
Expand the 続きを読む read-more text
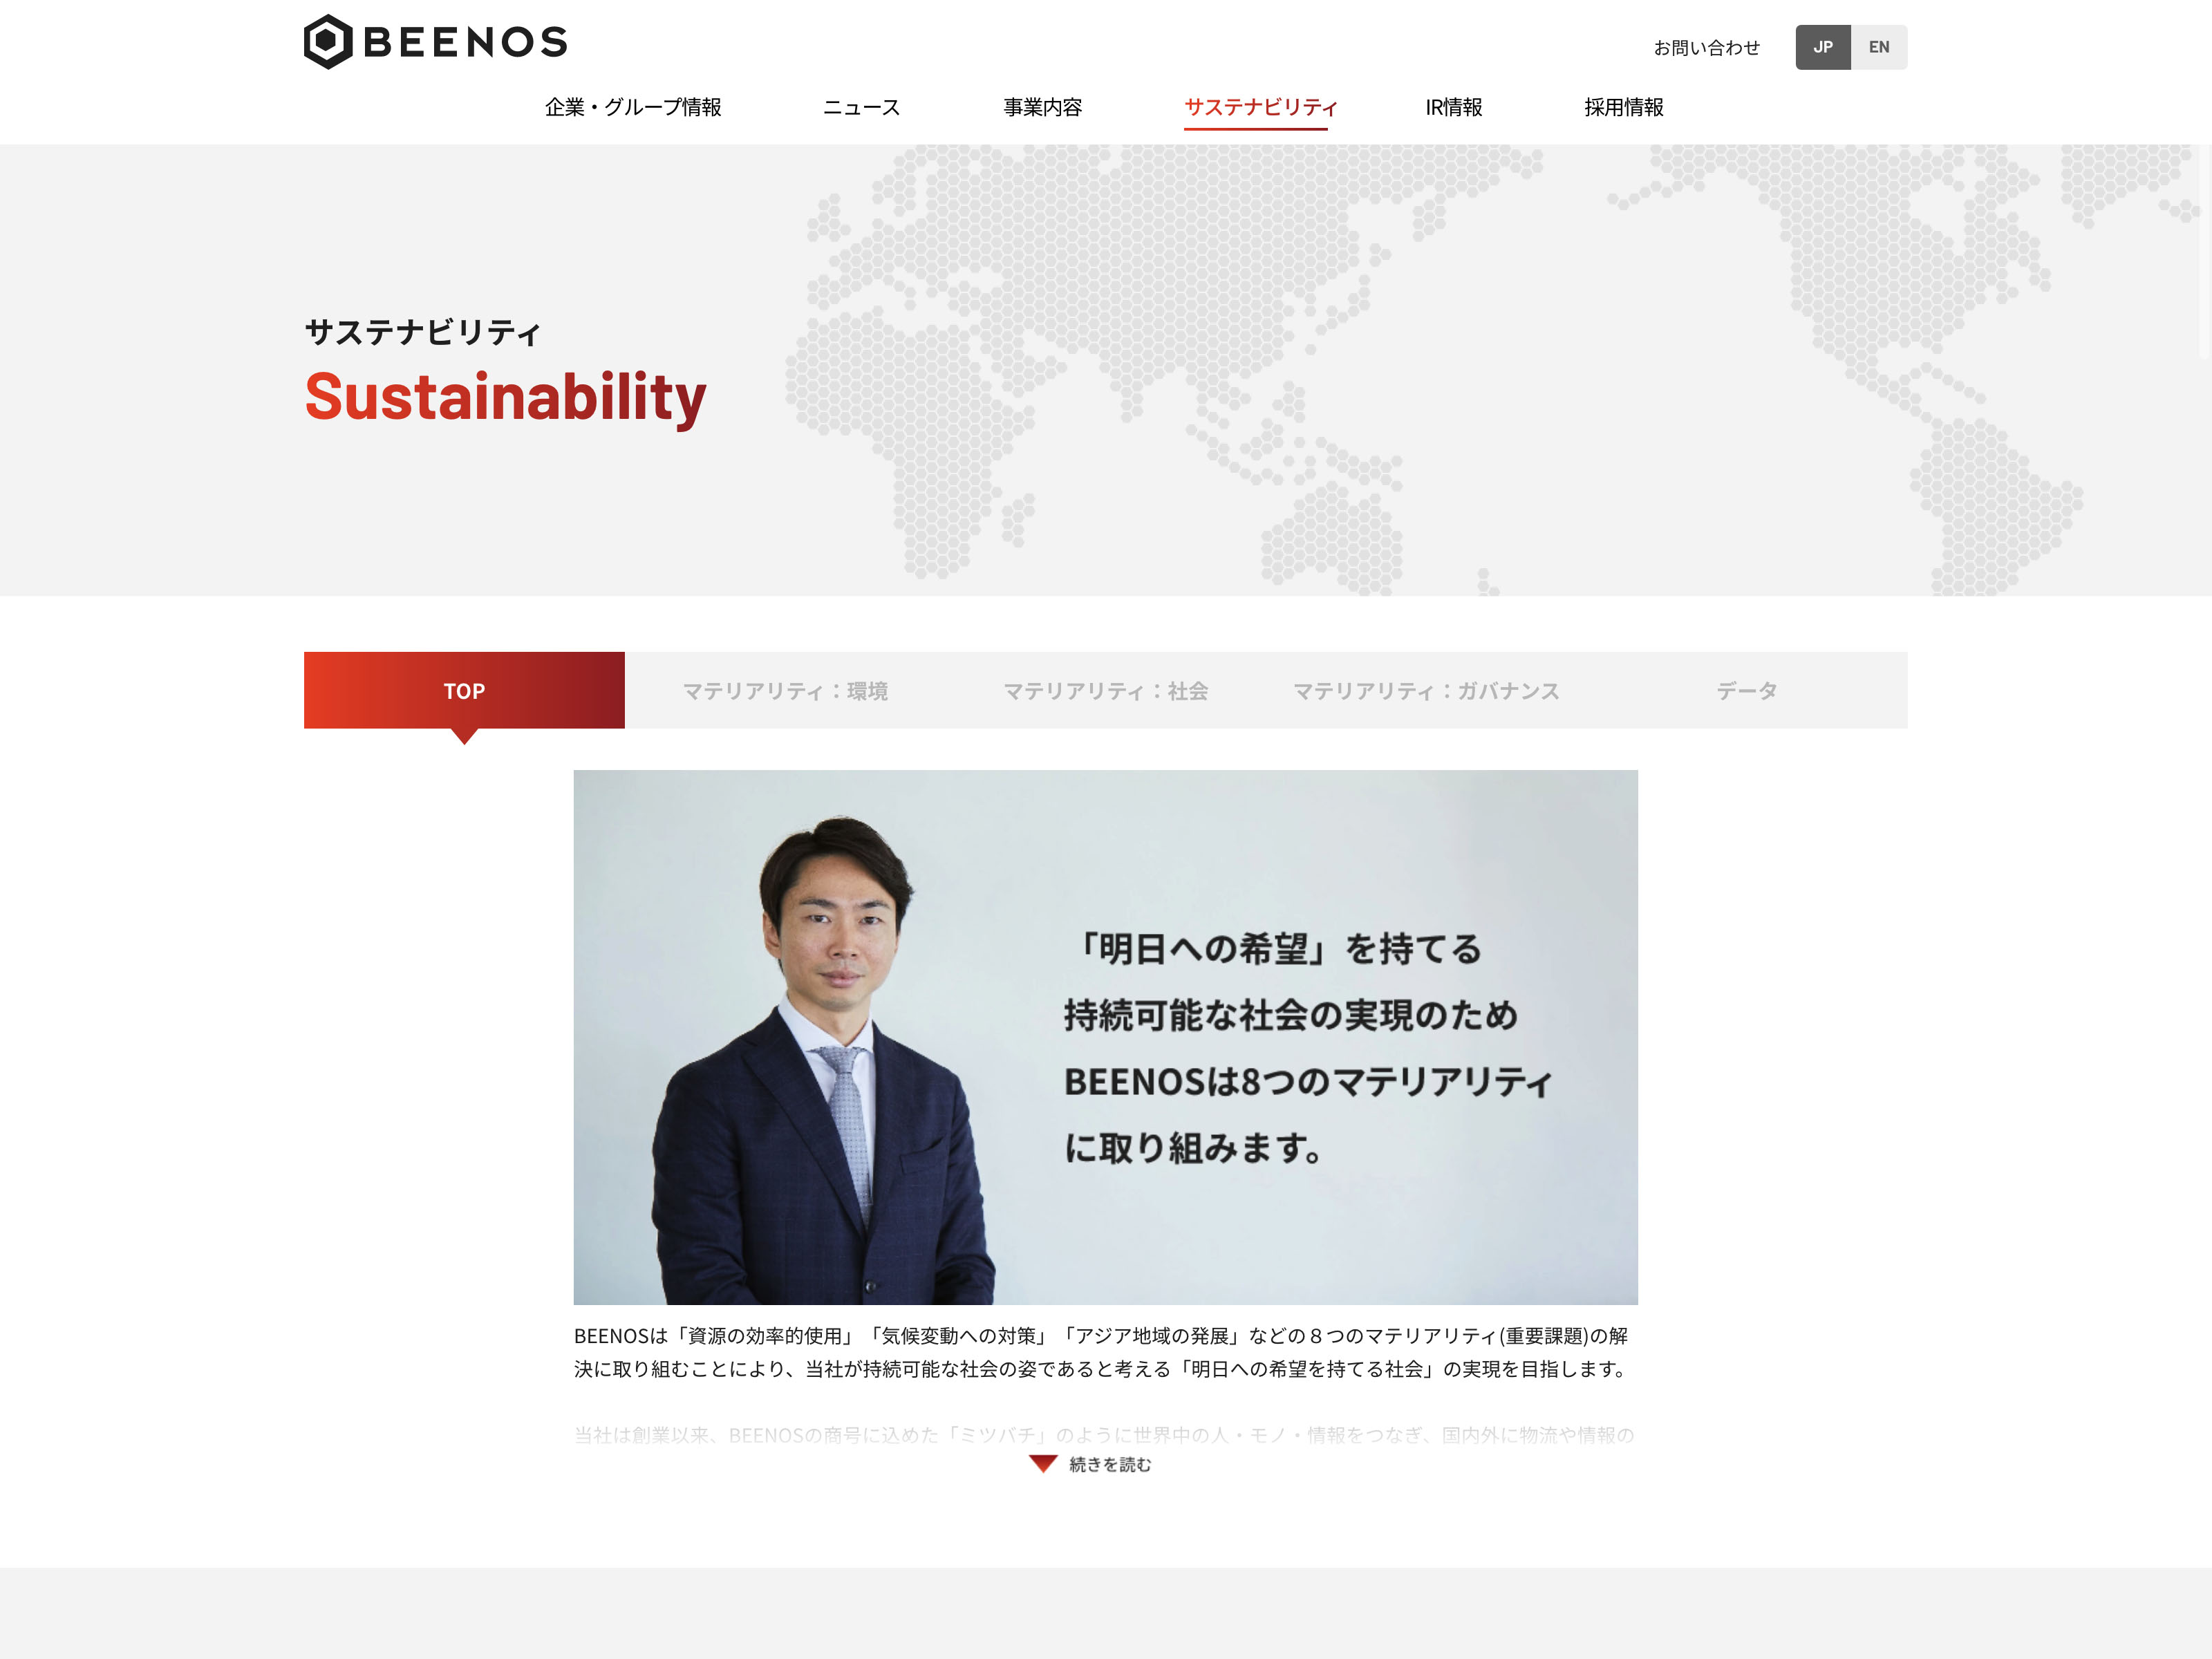(x=1110, y=1464)
